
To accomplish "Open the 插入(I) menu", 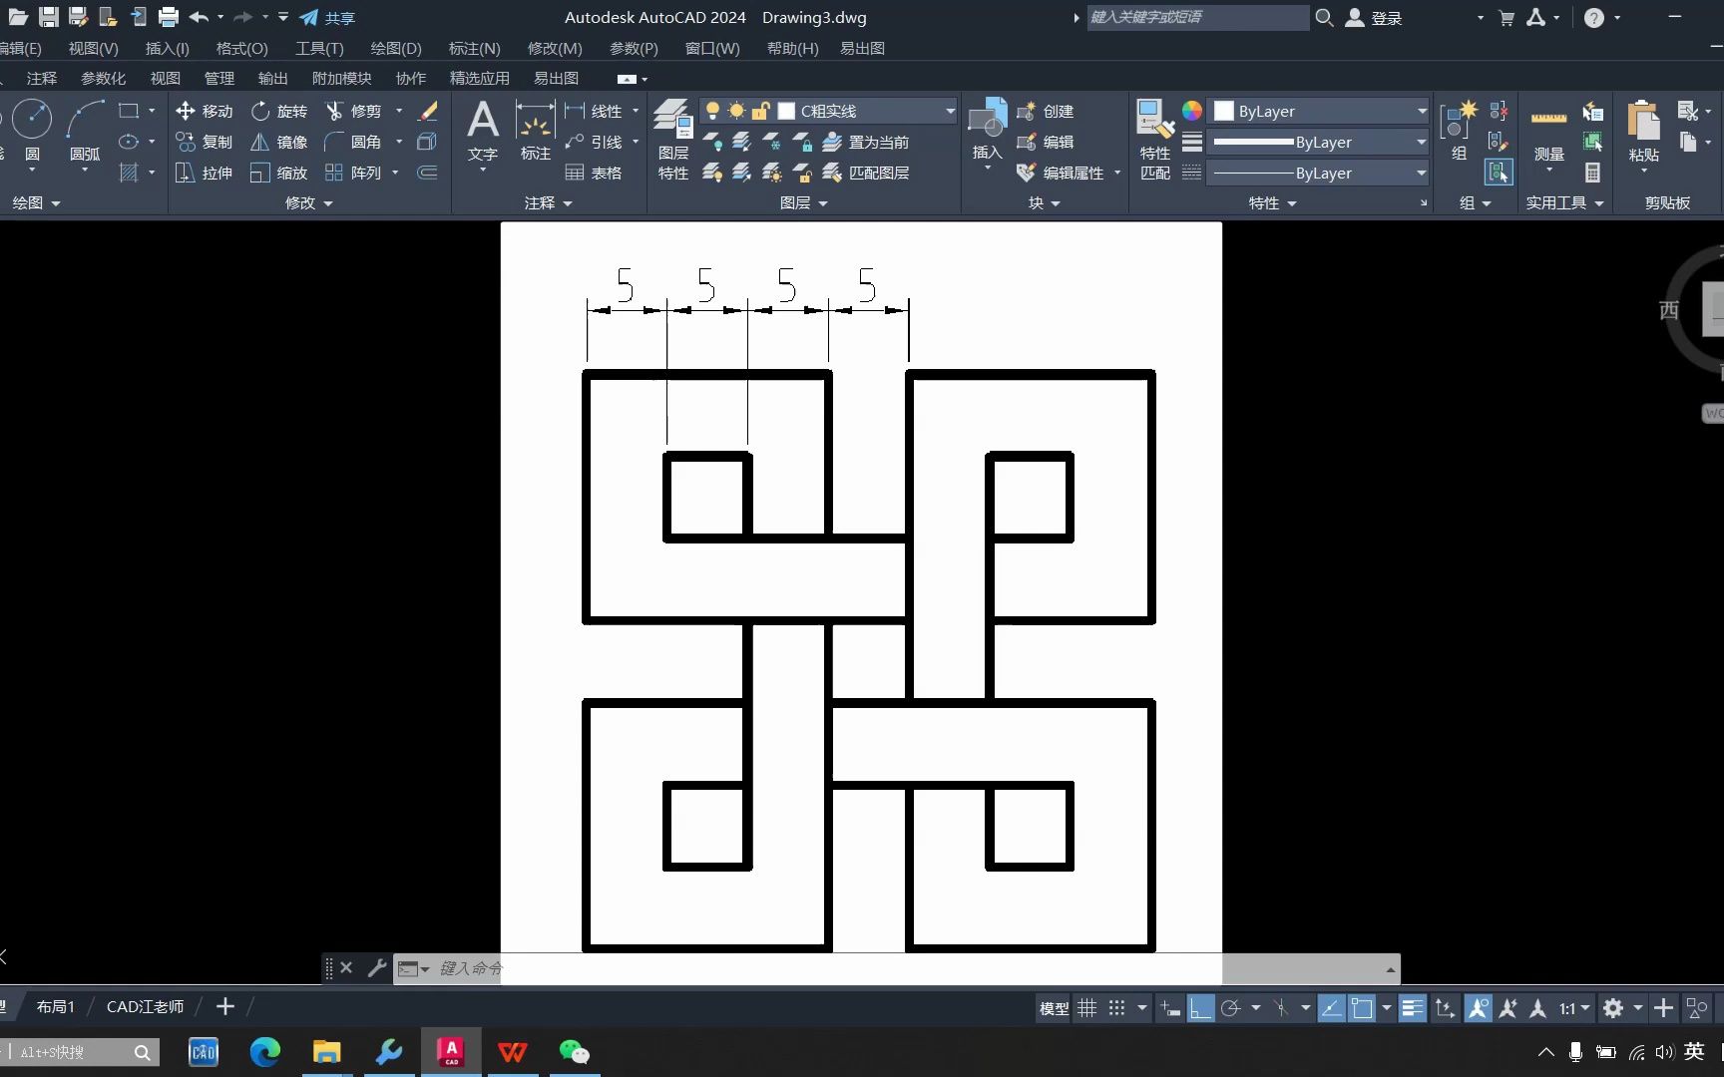I will pyautogui.click(x=168, y=48).
